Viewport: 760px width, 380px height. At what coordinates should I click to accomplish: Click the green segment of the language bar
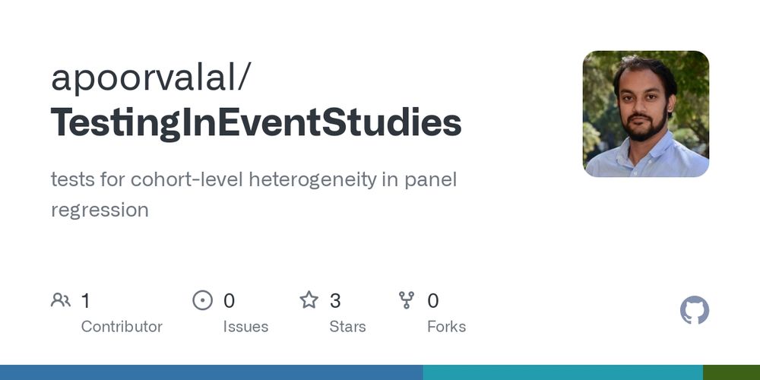point(731,372)
